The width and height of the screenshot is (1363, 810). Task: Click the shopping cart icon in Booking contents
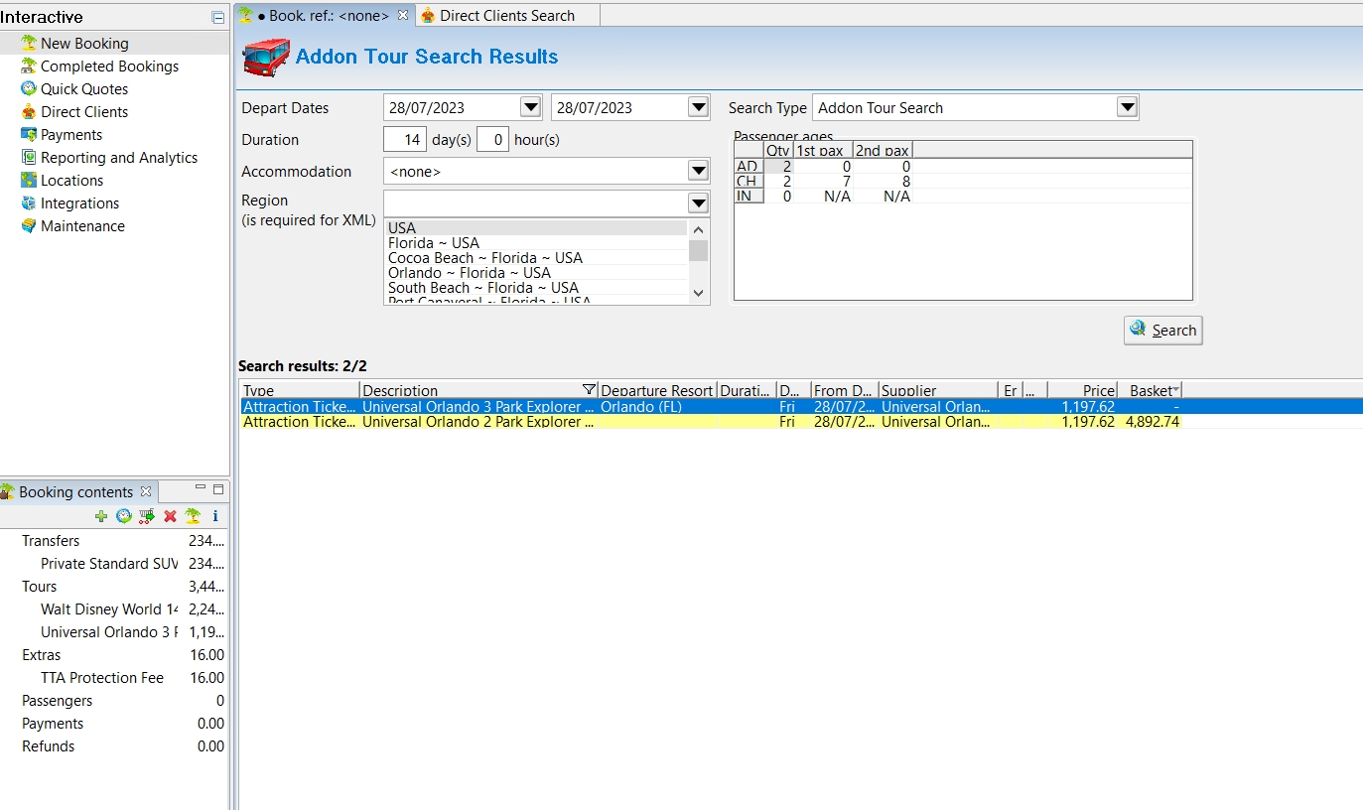pyautogui.click(x=147, y=516)
